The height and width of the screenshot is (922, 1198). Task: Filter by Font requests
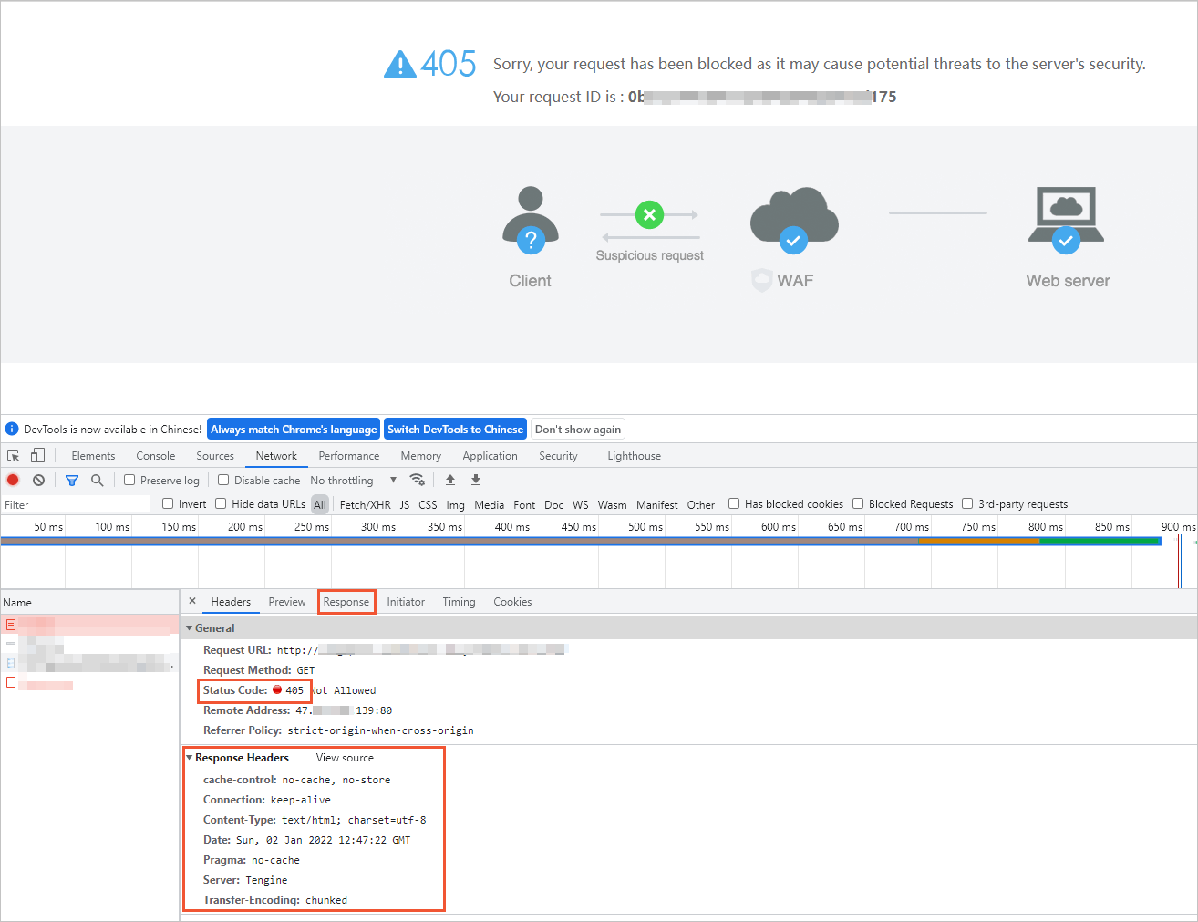[524, 504]
